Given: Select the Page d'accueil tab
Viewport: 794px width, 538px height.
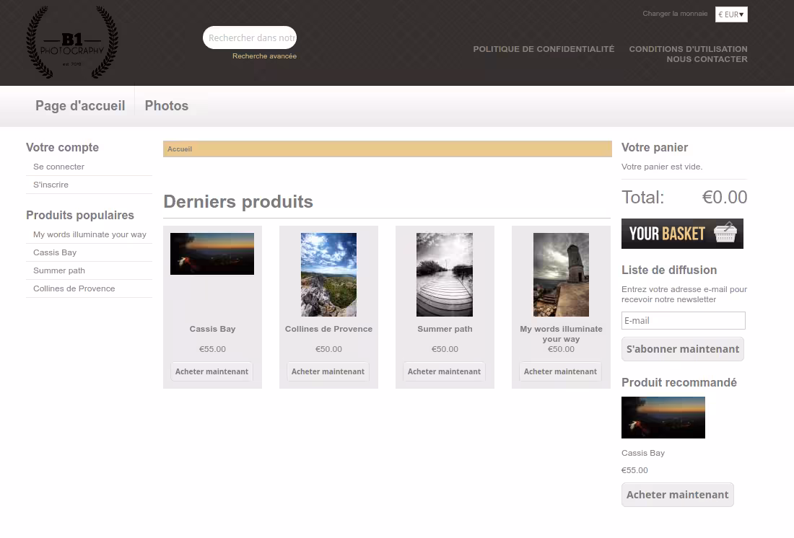Looking at the screenshot, I should click(80, 106).
